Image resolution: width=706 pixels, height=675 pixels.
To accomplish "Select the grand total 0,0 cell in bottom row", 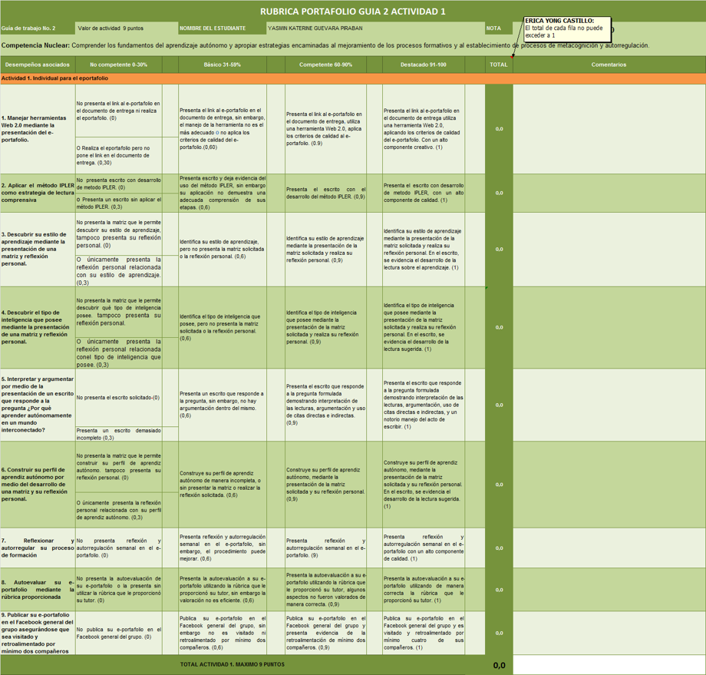I will pos(499,666).
